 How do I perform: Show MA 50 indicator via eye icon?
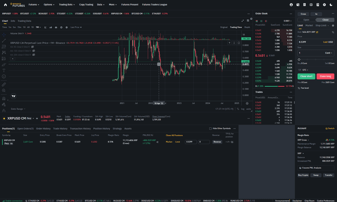(x=33, y=47)
